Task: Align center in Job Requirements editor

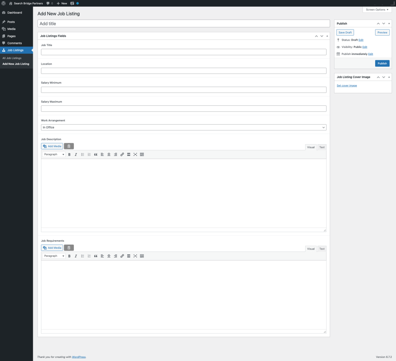Action: click(x=109, y=256)
